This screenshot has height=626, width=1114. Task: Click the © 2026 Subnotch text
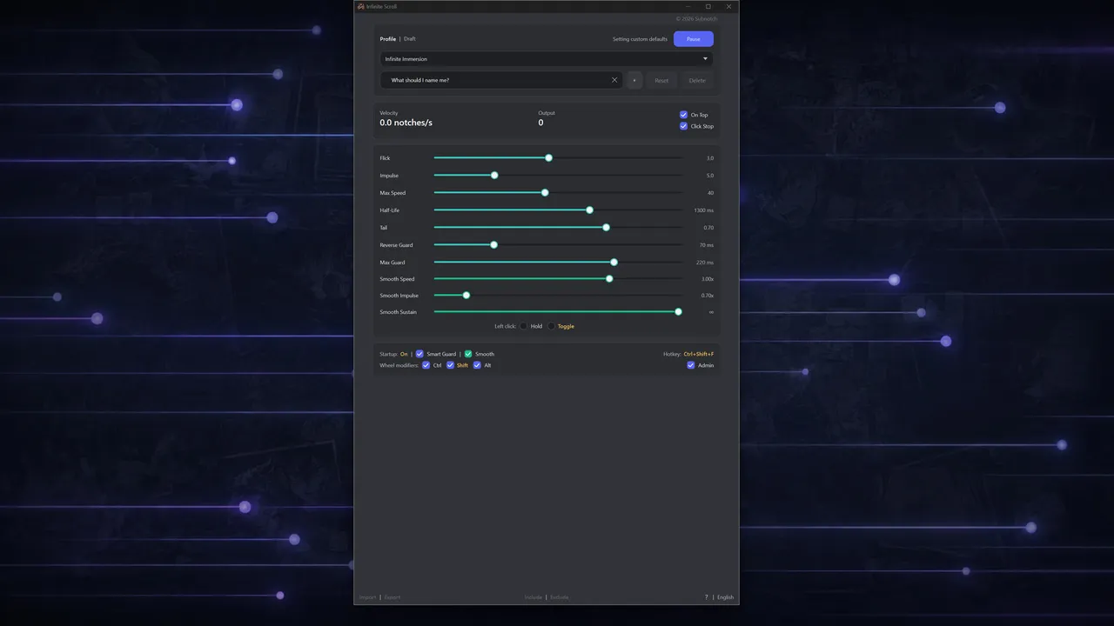tap(696, 18)
